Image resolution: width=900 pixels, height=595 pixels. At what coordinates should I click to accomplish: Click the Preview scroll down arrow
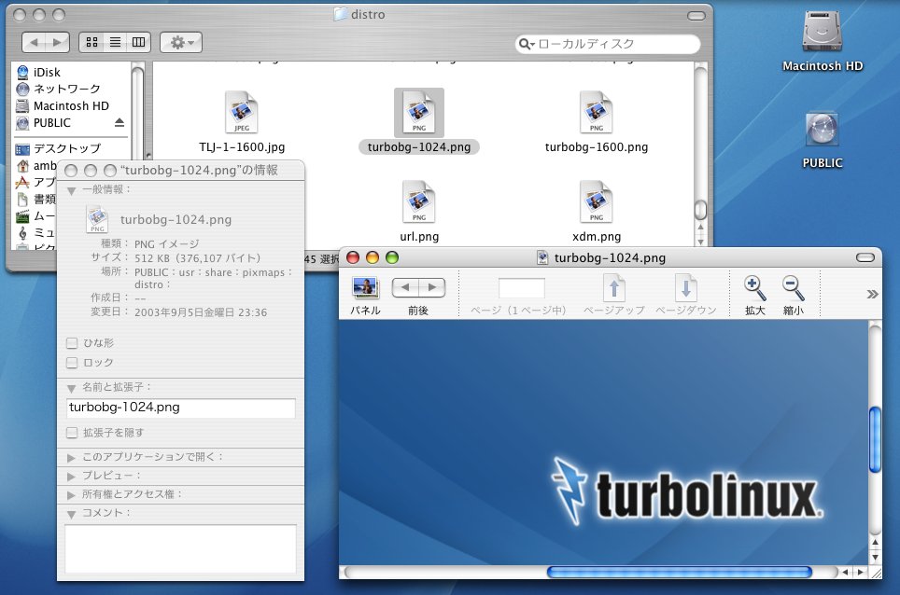coord(875,557)
